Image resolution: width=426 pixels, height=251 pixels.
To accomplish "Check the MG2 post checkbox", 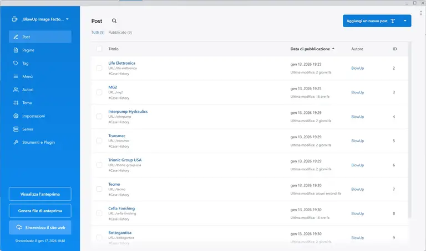I will [99, 92].
